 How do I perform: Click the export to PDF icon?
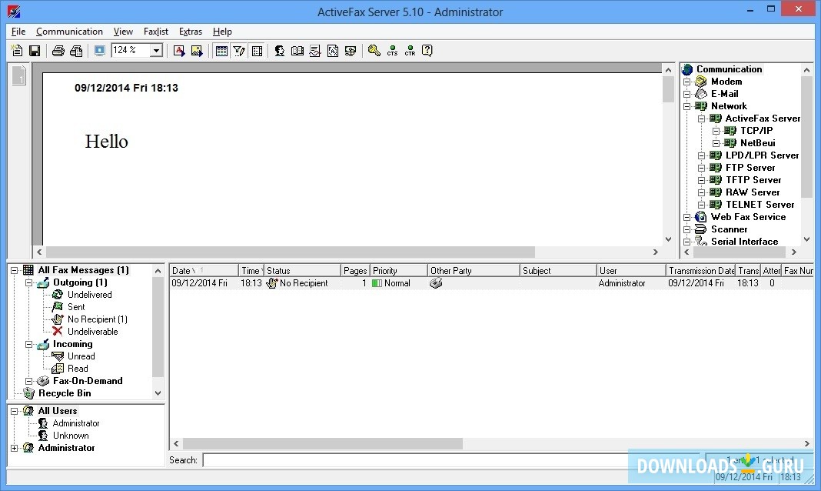[179, 51]
